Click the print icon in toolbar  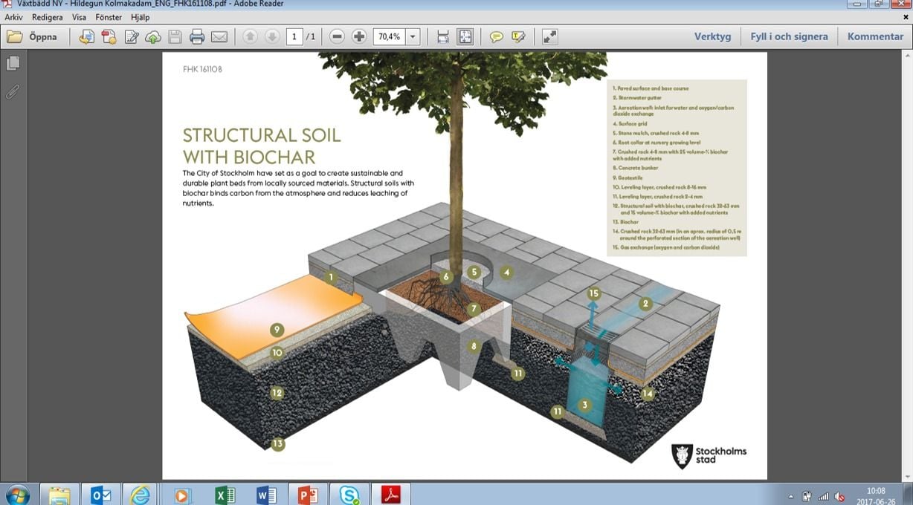tap(197, 36)
